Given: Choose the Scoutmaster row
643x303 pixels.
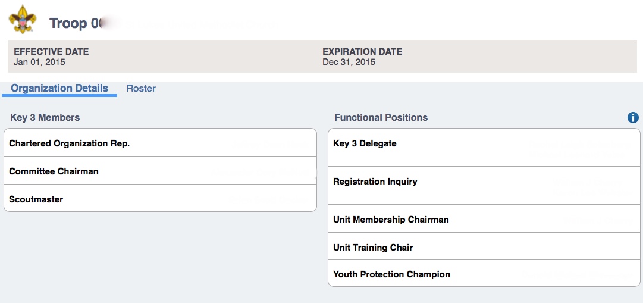Looking at the screenshot, I should pos(160,199).
